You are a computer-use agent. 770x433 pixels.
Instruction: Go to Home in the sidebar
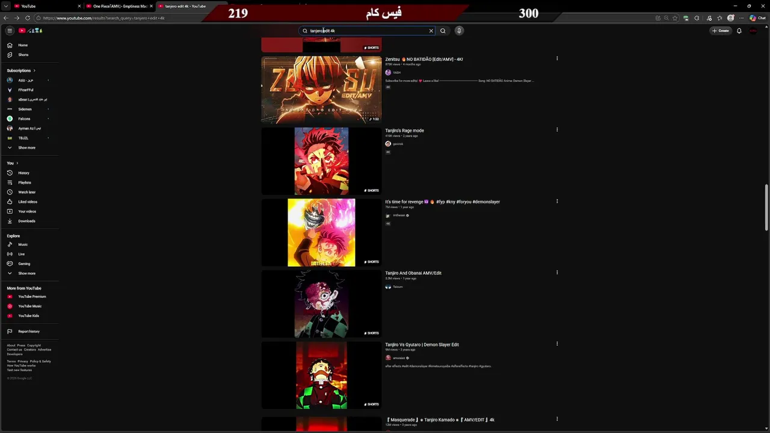(29, 45)
